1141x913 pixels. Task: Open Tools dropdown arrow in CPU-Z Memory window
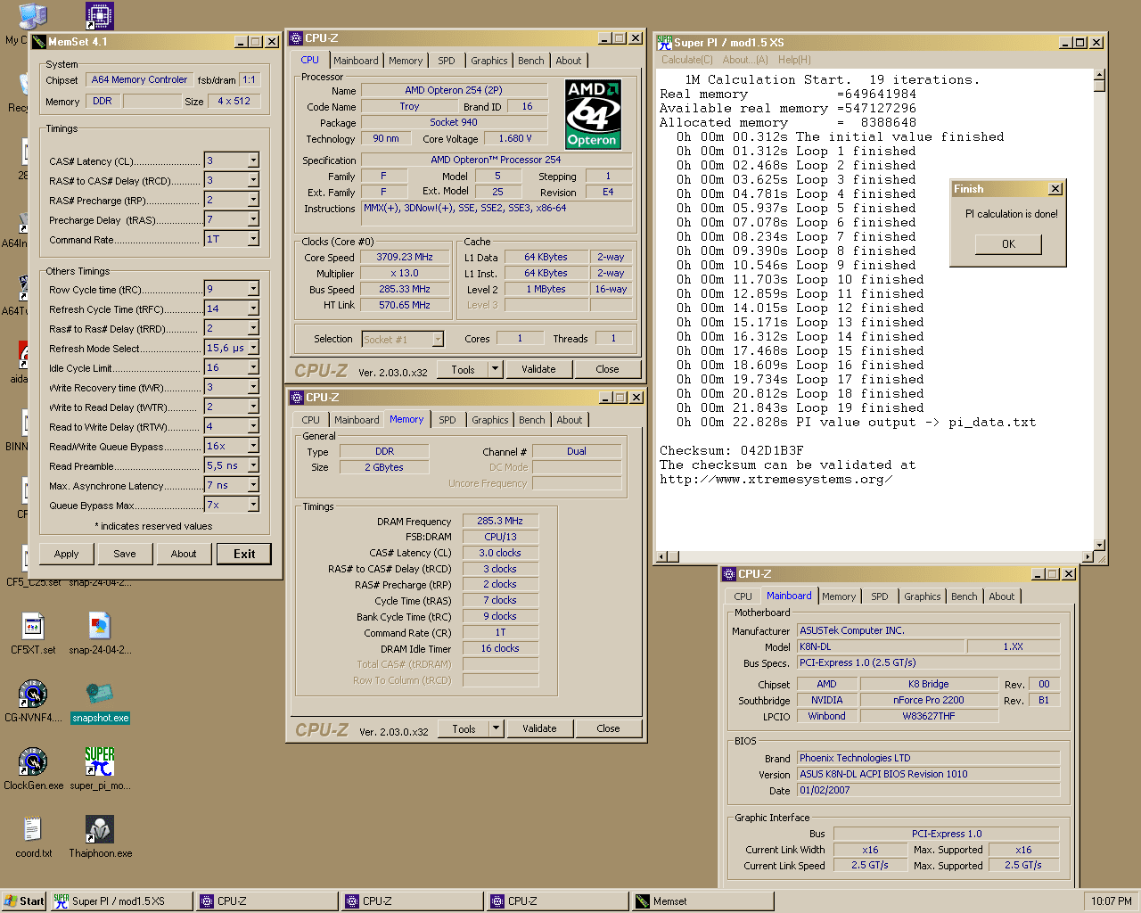497,728
